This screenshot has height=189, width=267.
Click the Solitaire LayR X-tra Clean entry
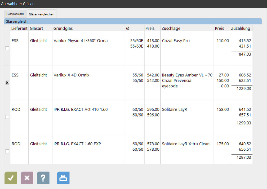click(186, 144)
